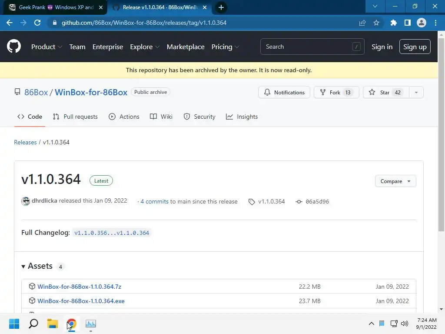Open the Enterprise page
This screenshot has width=445, height=334.
(x=108, y=47)
